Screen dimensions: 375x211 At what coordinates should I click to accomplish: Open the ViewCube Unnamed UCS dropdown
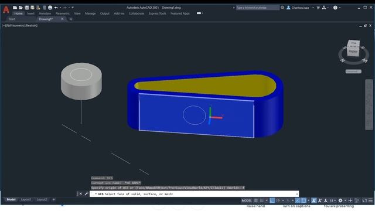(353, 72)
